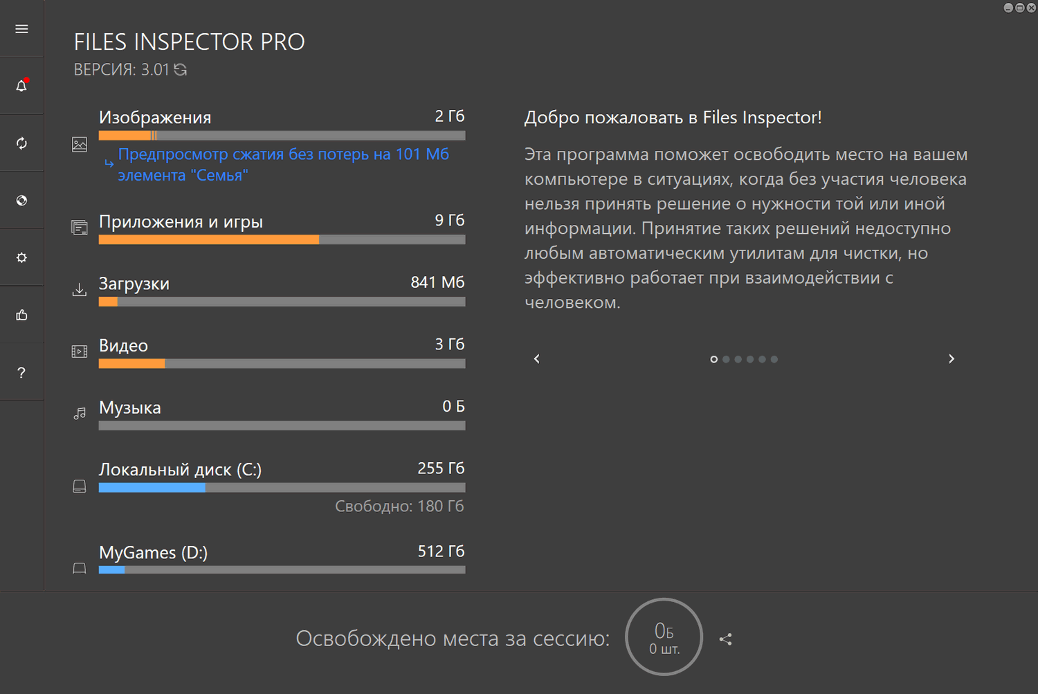Open the settings gear icon
This screenshot has width=1038, height=694.
[x=21, y=257]
